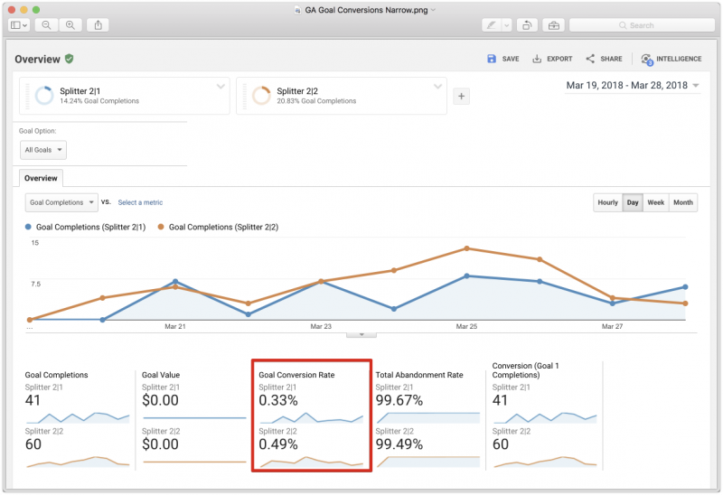
Task: Click the orange legend dot for Splitter 2|2
Action: click(161, 227)
